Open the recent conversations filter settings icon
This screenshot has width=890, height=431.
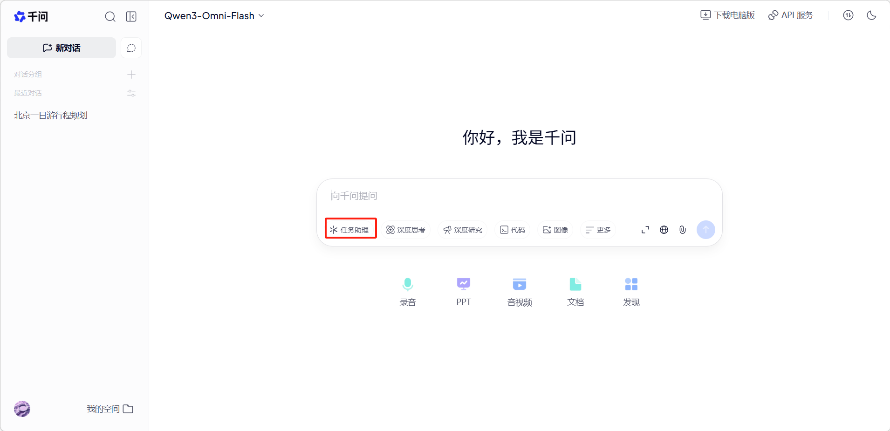coord(131,93)
